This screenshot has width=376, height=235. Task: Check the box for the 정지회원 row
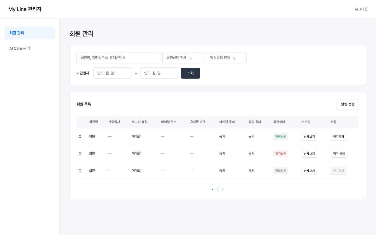coord(80,154)
